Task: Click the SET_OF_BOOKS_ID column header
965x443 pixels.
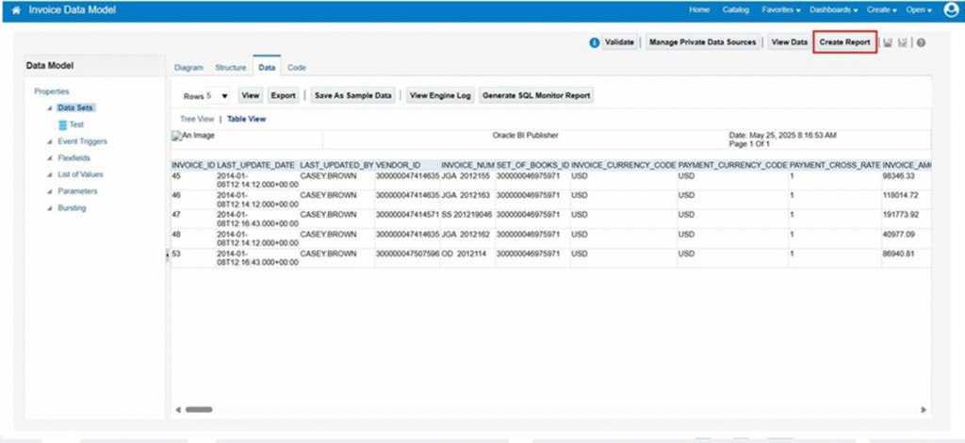Action: [x=533, y=166]
